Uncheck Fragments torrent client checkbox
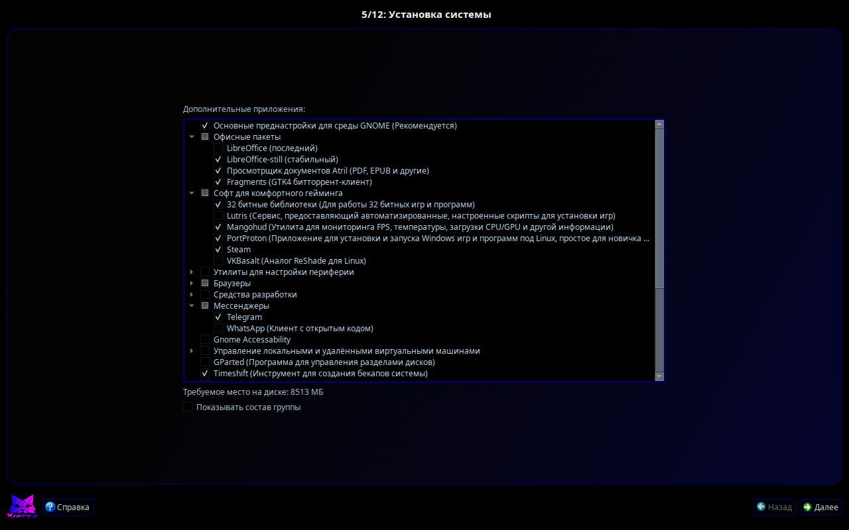Image resolution: width=849 pixels, height=530 pixels. click(x=218, y=182)
